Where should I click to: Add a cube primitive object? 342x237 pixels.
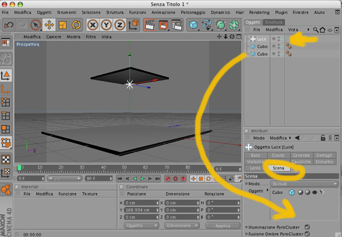coord(194,25)
